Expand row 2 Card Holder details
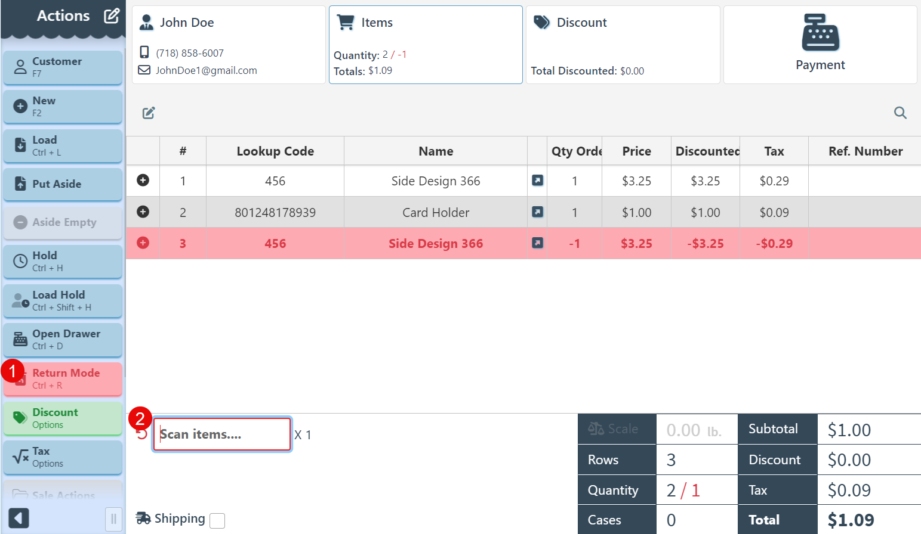The image size is (921, 534). (x=143, y=212)
